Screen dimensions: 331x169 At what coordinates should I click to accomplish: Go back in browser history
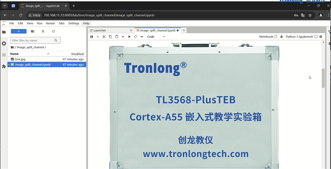(5, 15)
